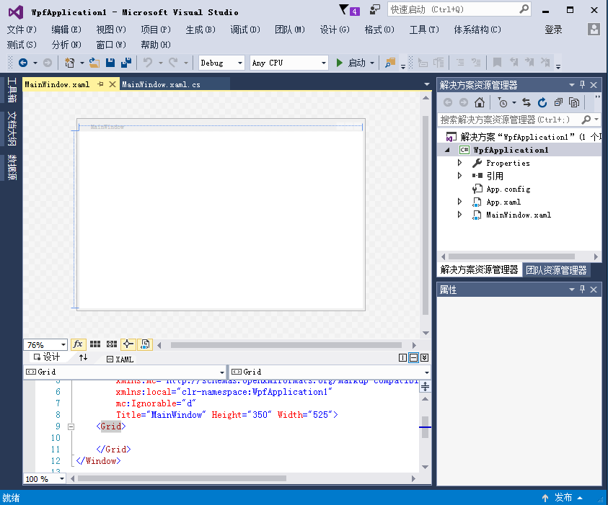Open the 生成(B) build menu
This screenshot has height=505, width=608.
coord(200,30)
